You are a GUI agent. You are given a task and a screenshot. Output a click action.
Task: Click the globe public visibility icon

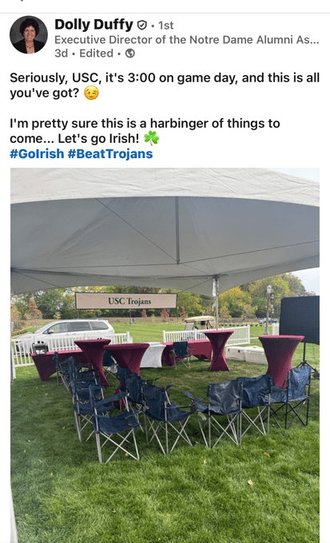130,54
